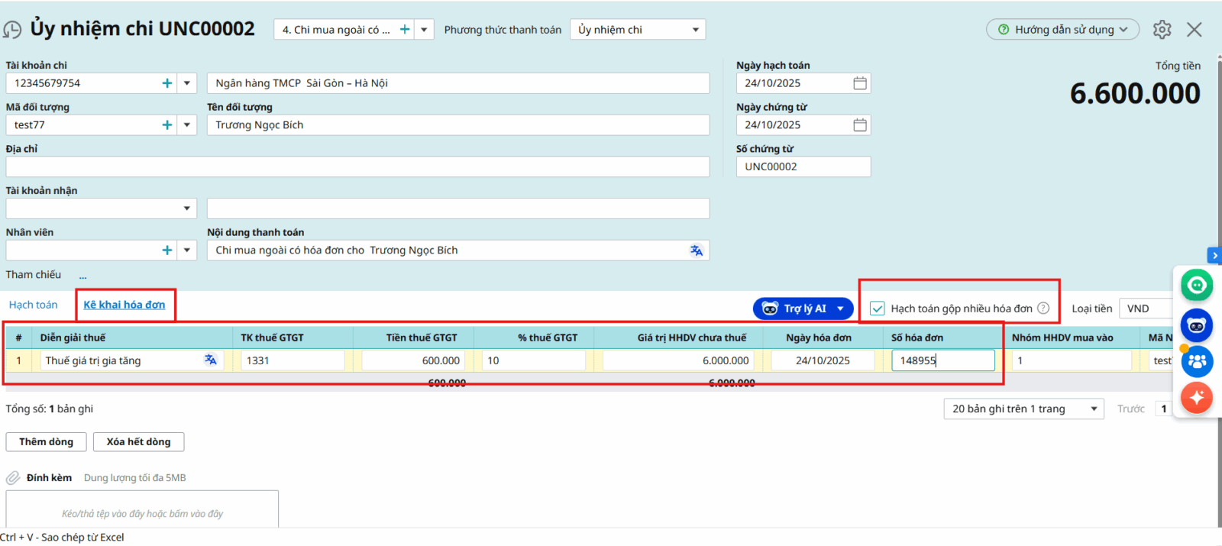Add new Mã đối tượng with plus icon

(x=167, y=125)
